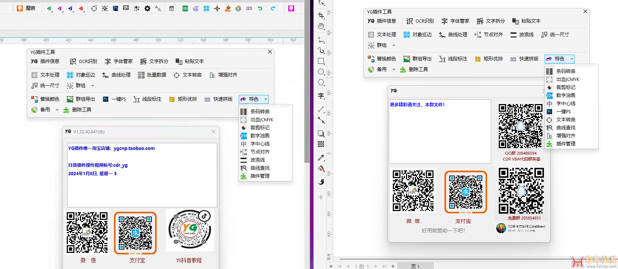
Task: Click 节点对齐 button in right panel
Action: 489,35
